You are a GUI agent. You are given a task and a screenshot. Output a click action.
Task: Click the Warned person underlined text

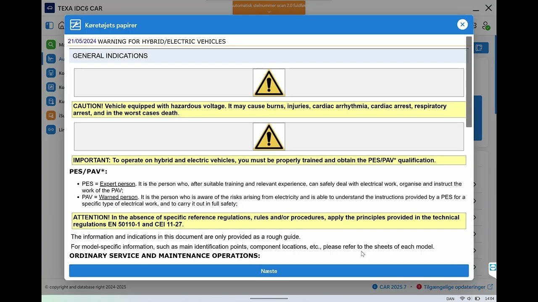(118, 197)
